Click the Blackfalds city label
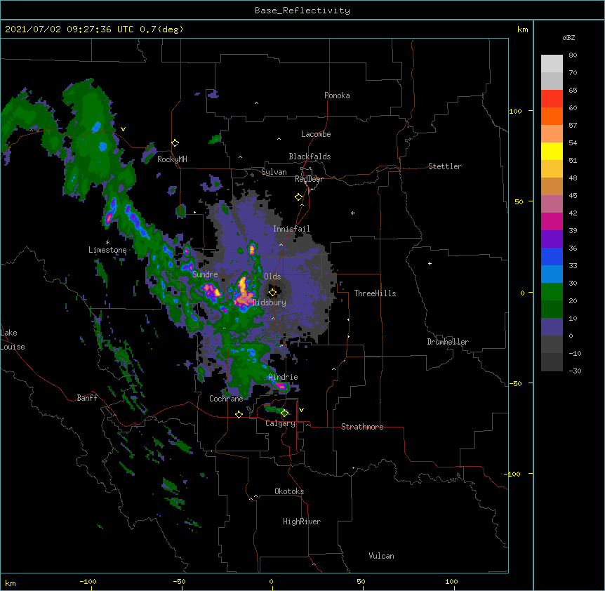The height and width of the screenshot is (591, 605). (x=310, y=157)
